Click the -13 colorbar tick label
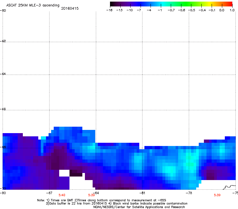This screenshot has width=238, height=209. [x=119, y=10]
